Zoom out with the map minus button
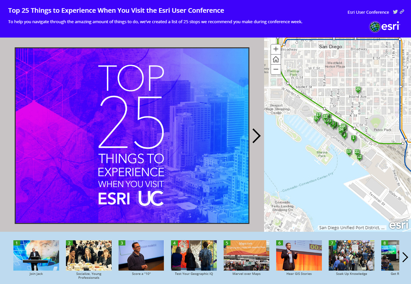This screenshot has height=284, width=411. point(276,69)
